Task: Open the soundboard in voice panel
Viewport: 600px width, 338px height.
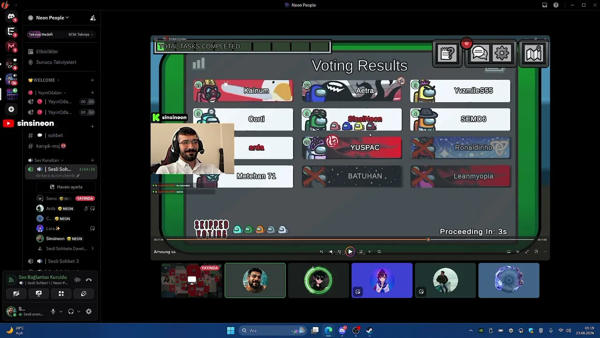Action: tap(83, 293)
